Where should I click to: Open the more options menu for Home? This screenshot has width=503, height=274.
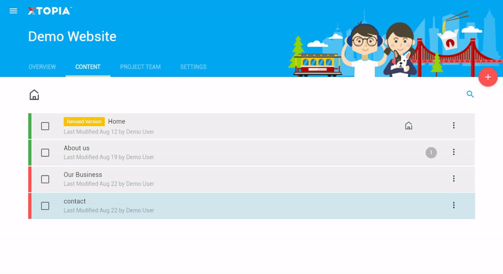454,126
